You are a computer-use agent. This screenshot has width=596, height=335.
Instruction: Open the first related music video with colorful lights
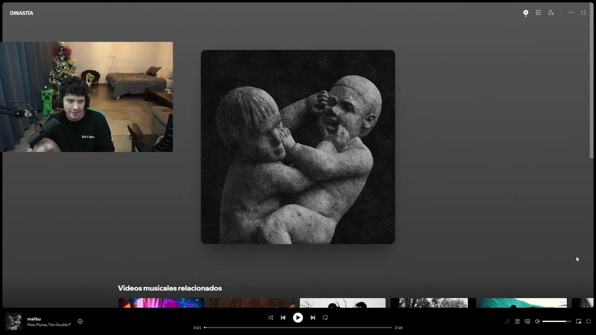coord(161,303)
